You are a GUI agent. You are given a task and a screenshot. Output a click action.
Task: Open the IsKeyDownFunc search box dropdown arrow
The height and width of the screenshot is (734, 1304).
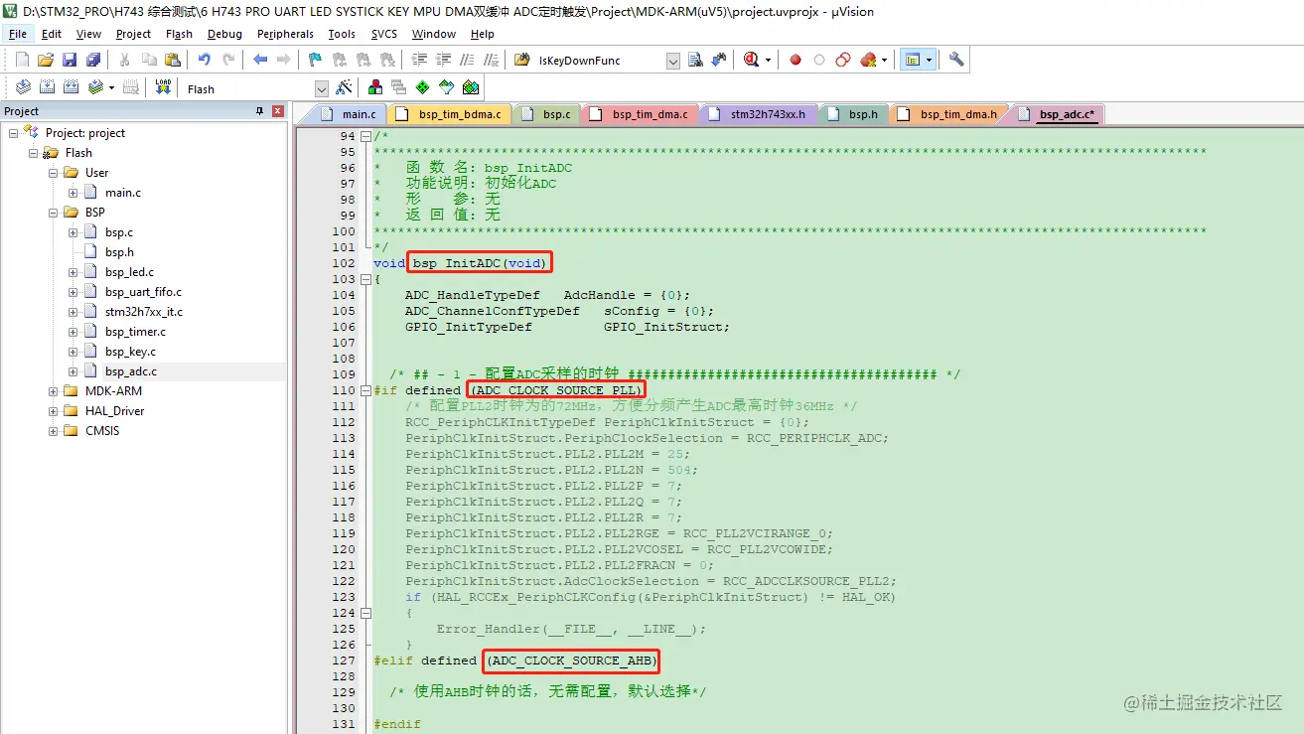pyautogui.click(x=673, y=62)
